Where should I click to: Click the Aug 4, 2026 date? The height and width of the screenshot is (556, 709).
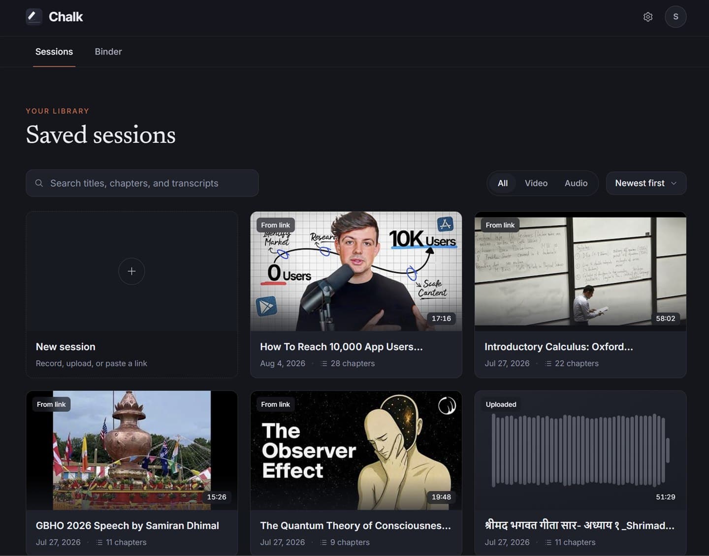[283, 363]
